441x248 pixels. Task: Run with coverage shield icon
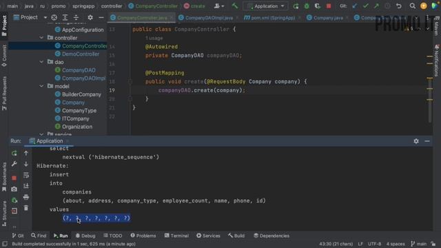tap(317, 6)
